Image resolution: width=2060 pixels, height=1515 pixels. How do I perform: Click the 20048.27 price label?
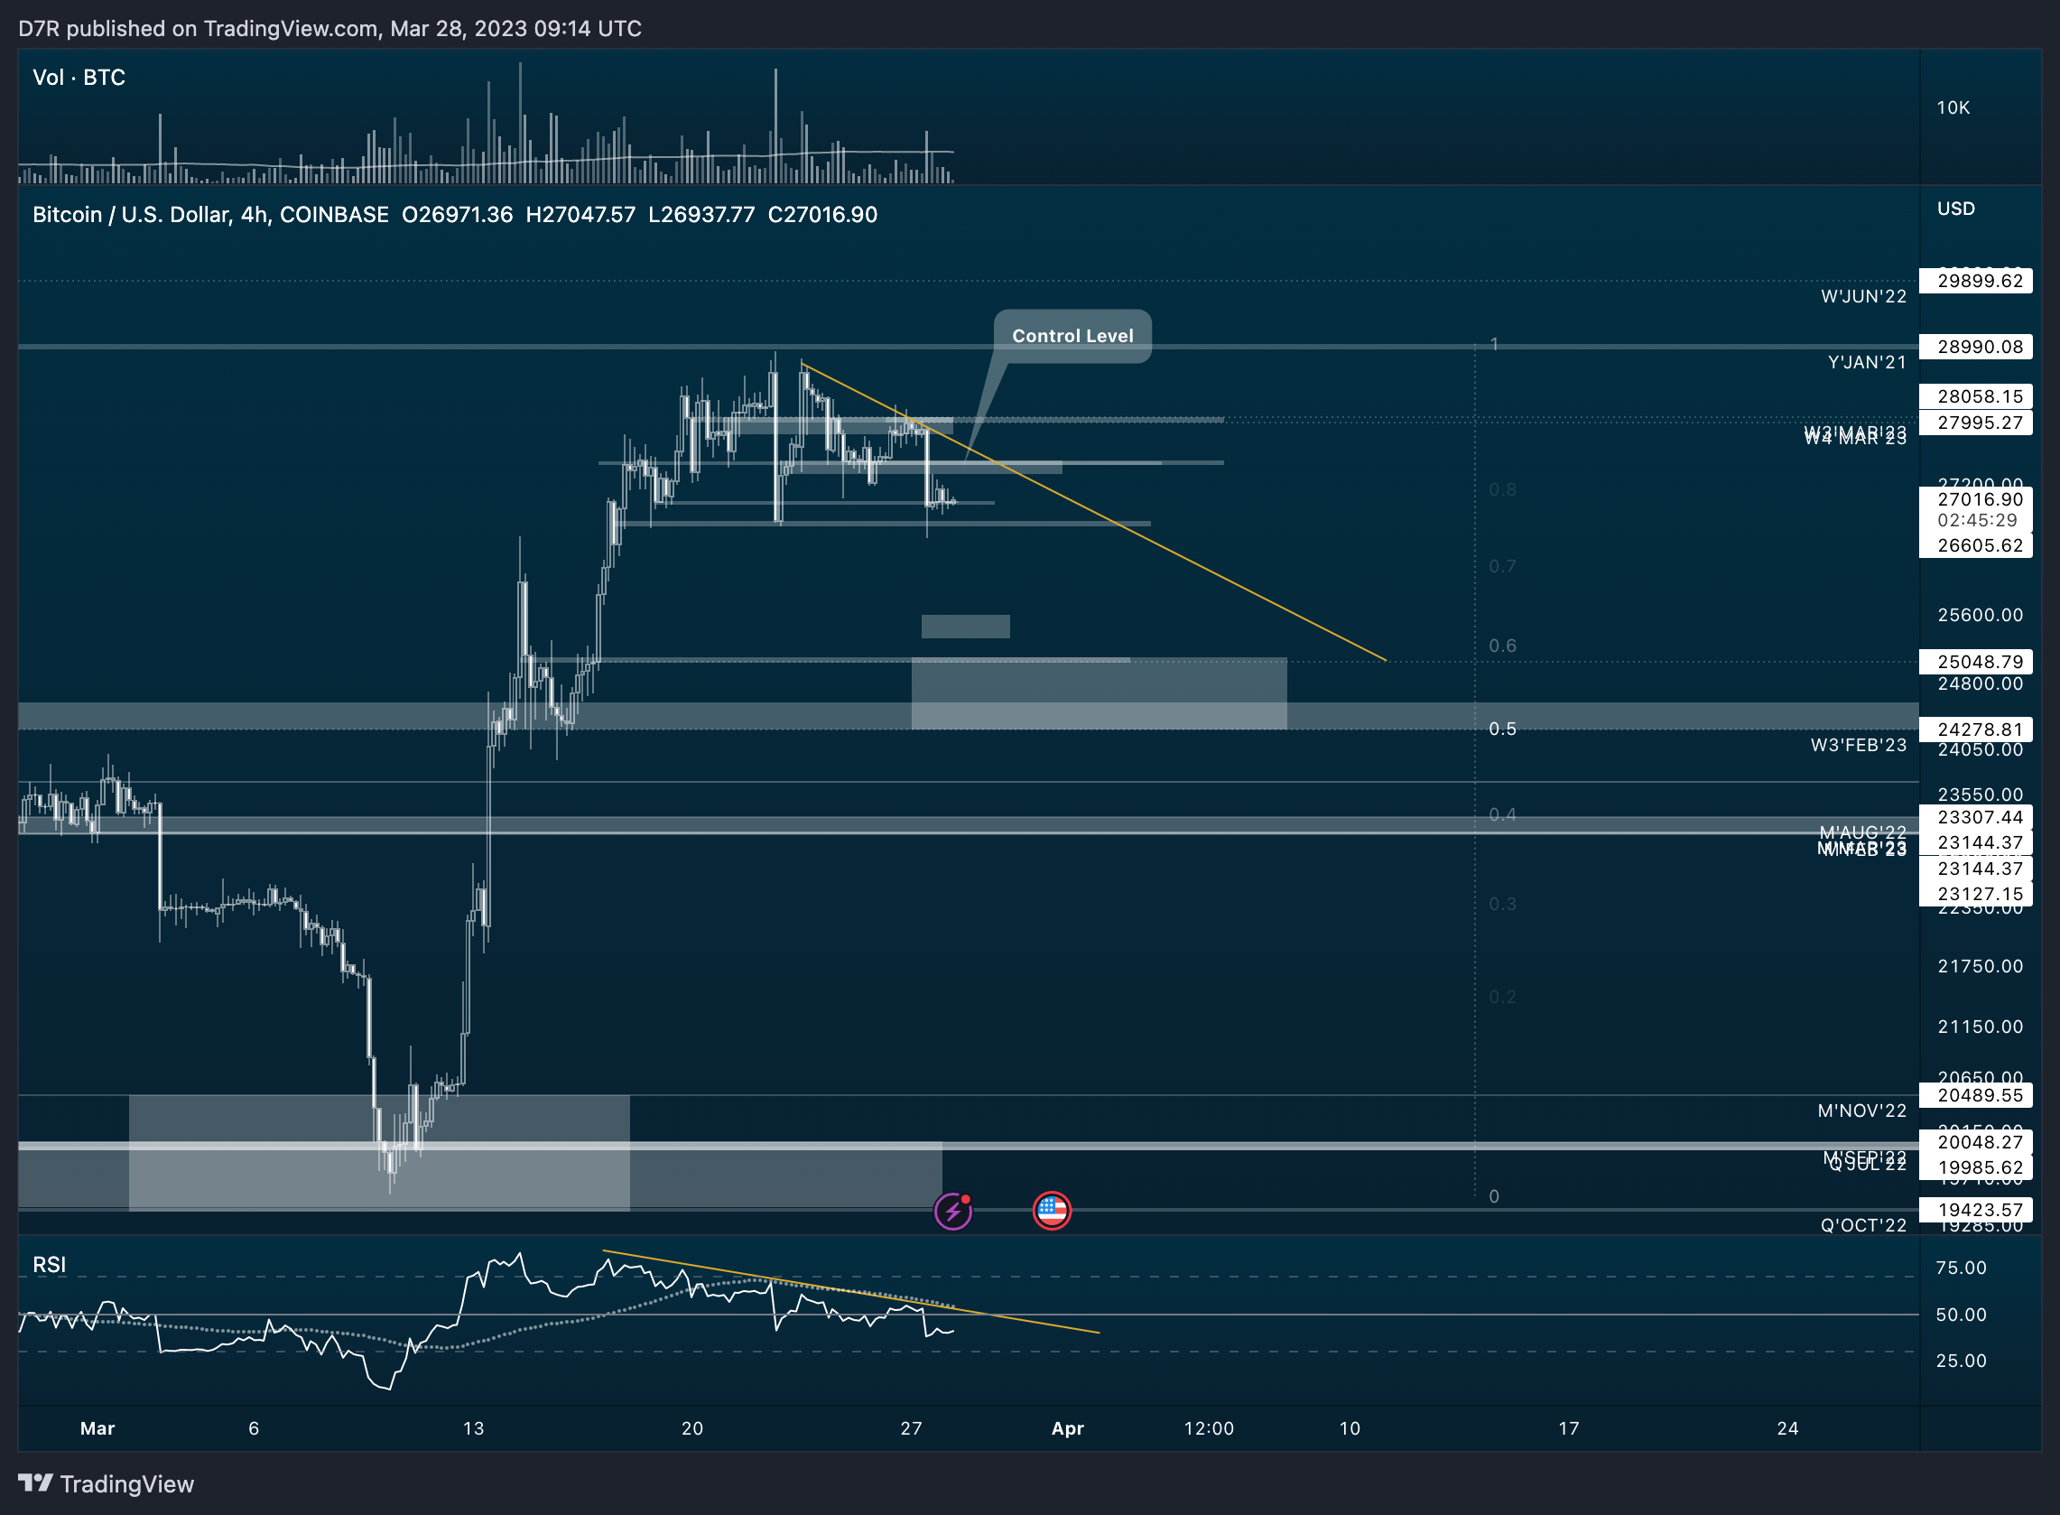pyautogui.click(x=1976, y=1143)
